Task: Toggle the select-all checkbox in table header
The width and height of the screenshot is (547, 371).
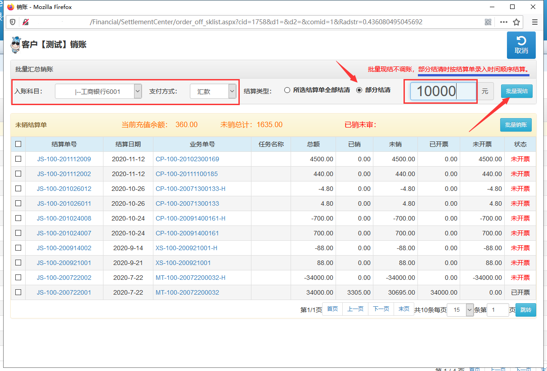Action: 18,144
